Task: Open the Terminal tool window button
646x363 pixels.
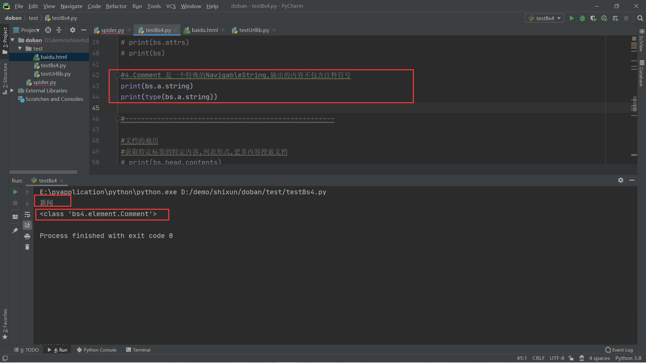Action: 138,350
